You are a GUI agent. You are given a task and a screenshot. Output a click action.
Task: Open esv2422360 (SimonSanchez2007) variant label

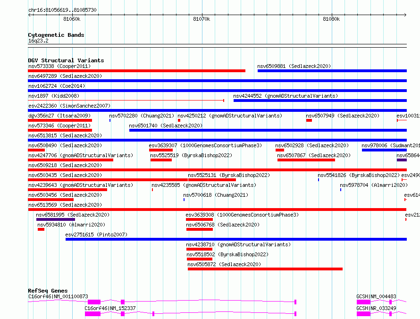tap(69, 106)
